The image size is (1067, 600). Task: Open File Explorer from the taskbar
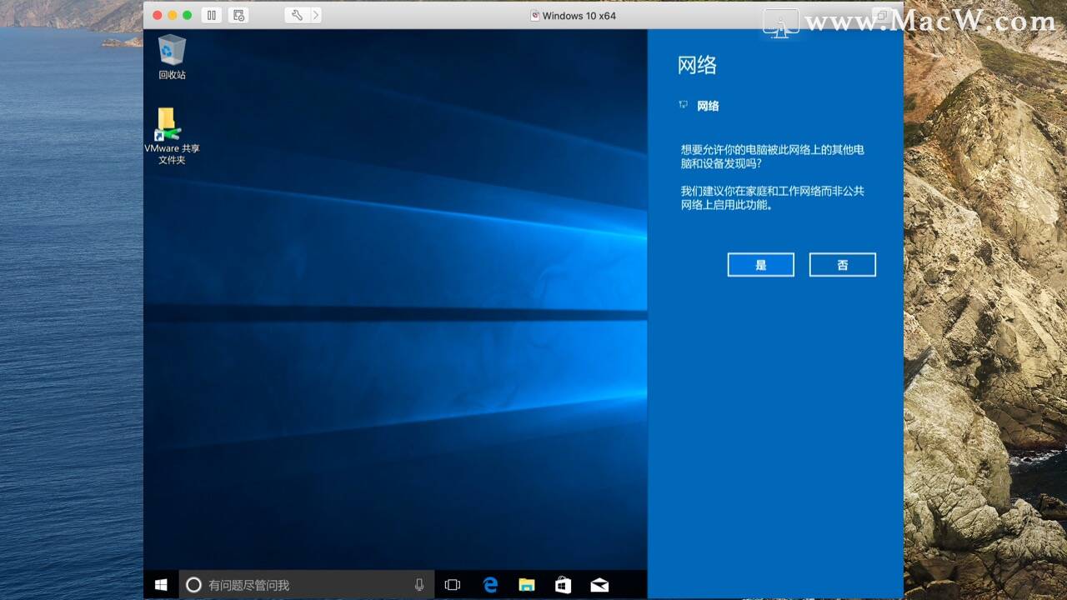coord(526,585)
